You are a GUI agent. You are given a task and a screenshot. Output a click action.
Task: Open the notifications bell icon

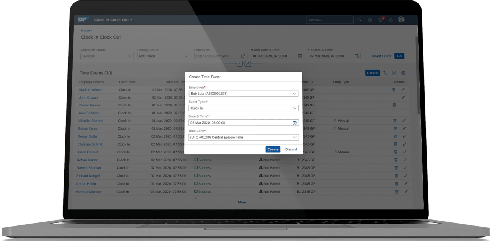pyautogui.click(x=391, y=19)
